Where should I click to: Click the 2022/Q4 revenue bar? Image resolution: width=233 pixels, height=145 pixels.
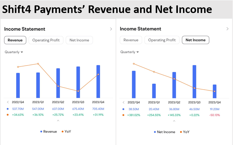pos(18,85)
